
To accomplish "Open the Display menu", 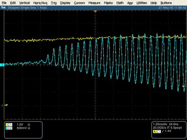I will pos(65,3).
